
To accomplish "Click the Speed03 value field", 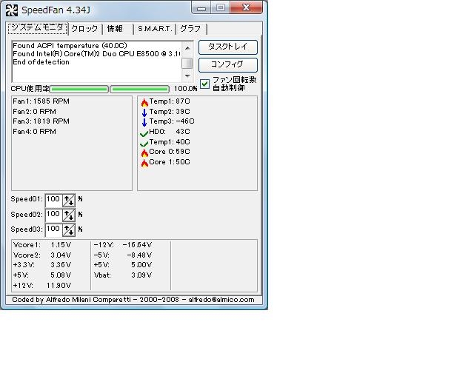I will (x=53, y=230).
